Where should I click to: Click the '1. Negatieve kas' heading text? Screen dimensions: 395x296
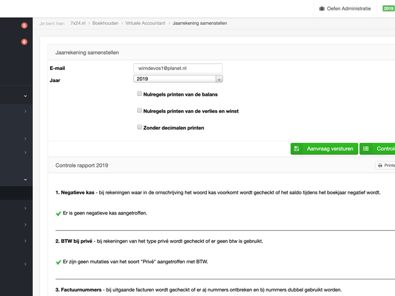[75, 193]
